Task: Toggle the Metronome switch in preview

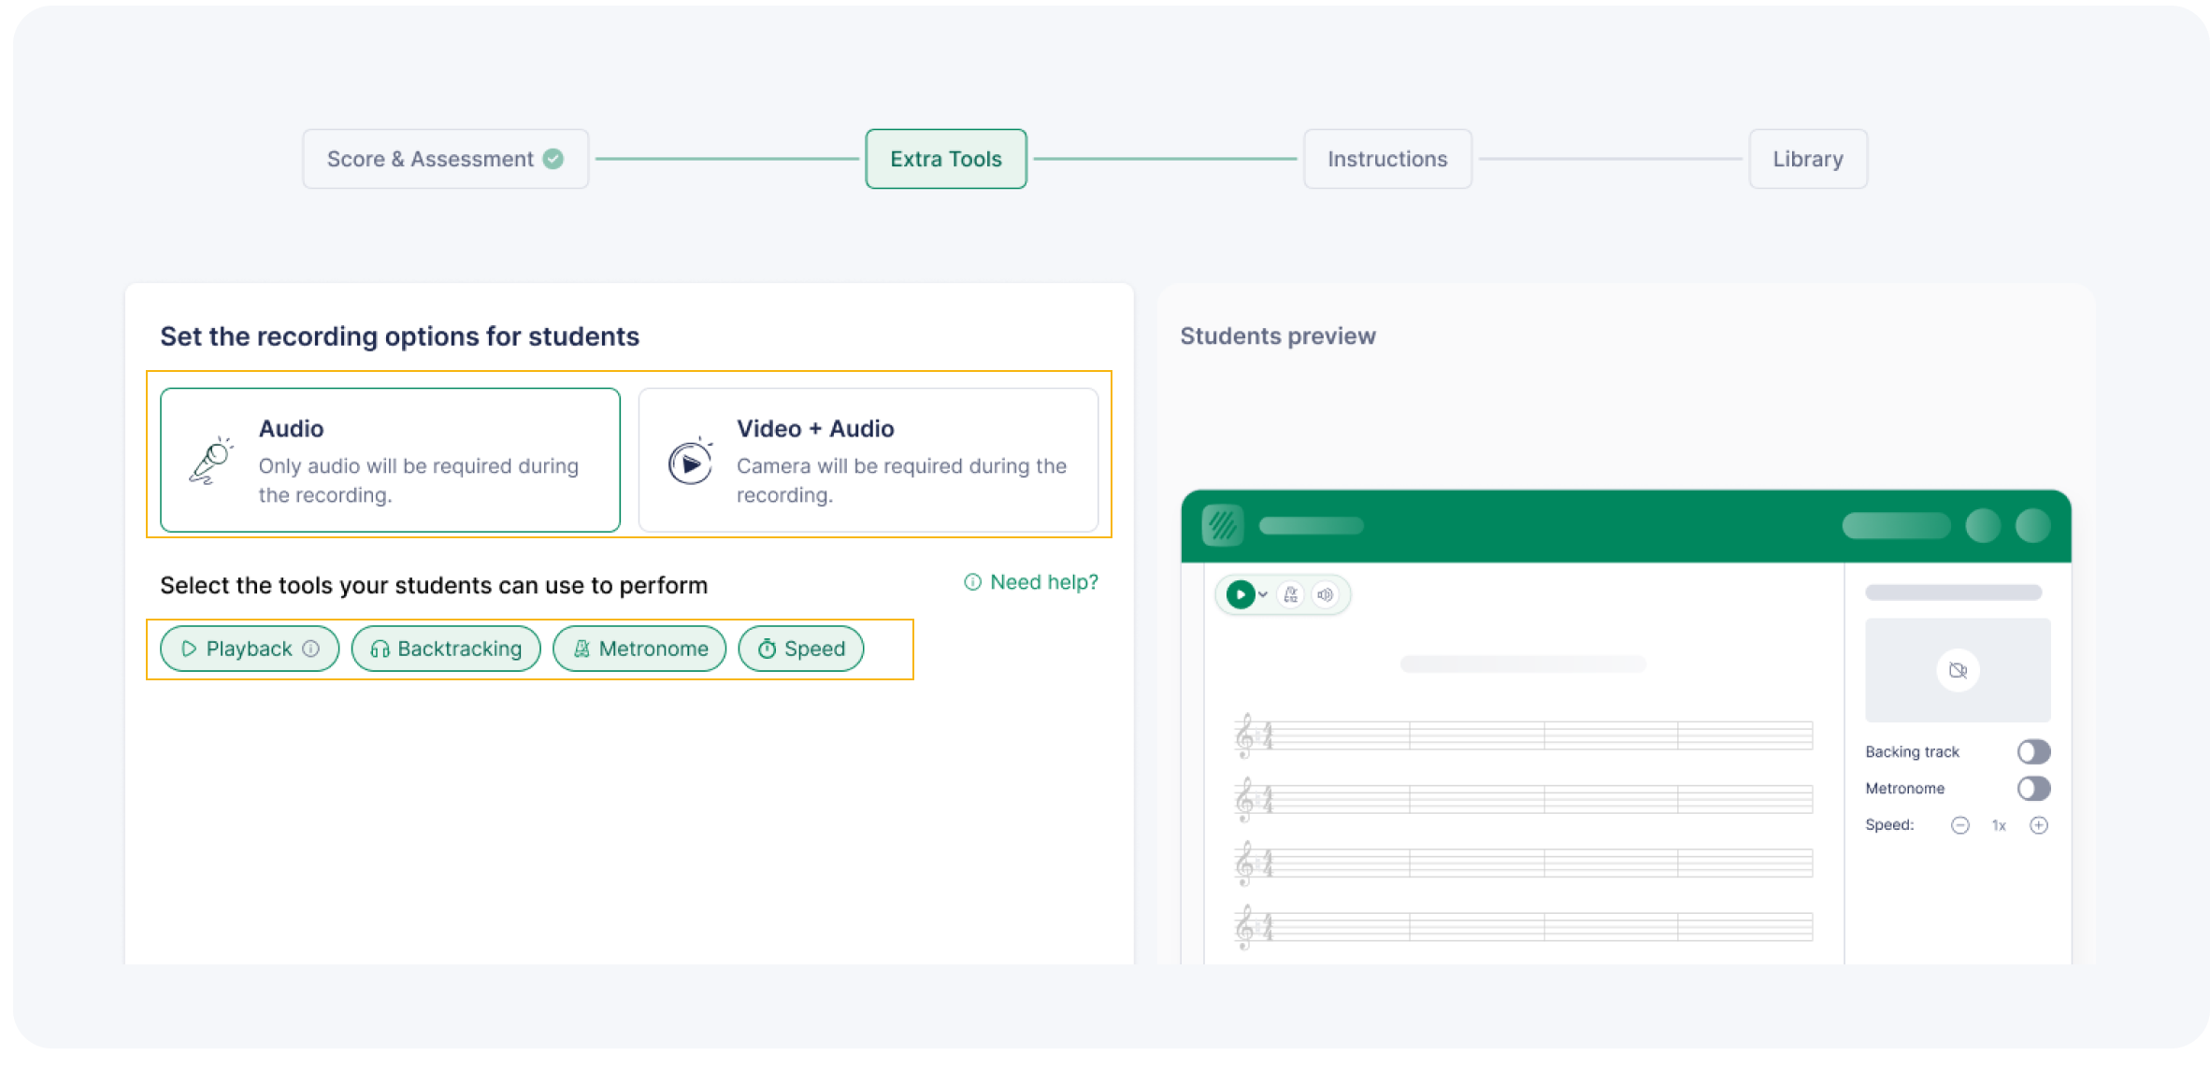Action: tap(2033, 789)
